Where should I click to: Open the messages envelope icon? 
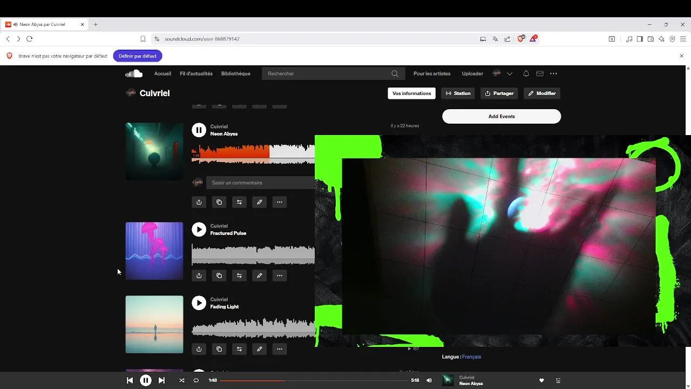[x=540, y=73]
